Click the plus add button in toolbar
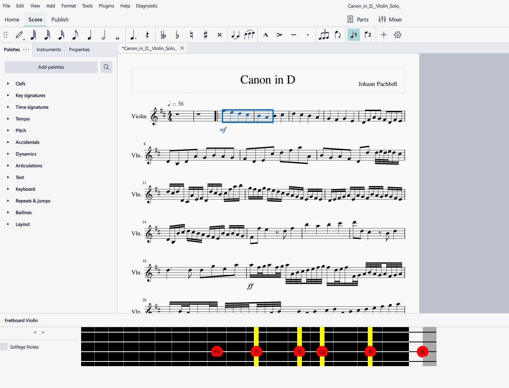509x388 pixels. click(384, 35)
